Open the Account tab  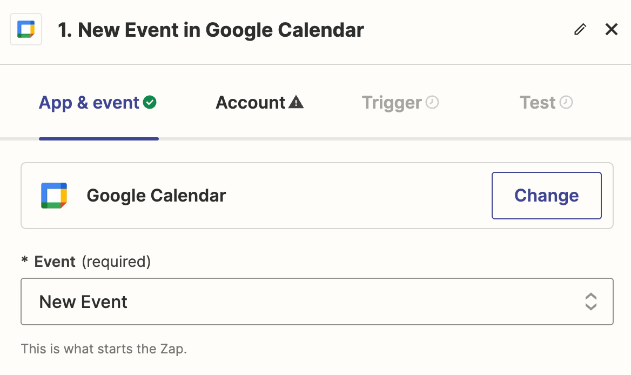point(251,103)
